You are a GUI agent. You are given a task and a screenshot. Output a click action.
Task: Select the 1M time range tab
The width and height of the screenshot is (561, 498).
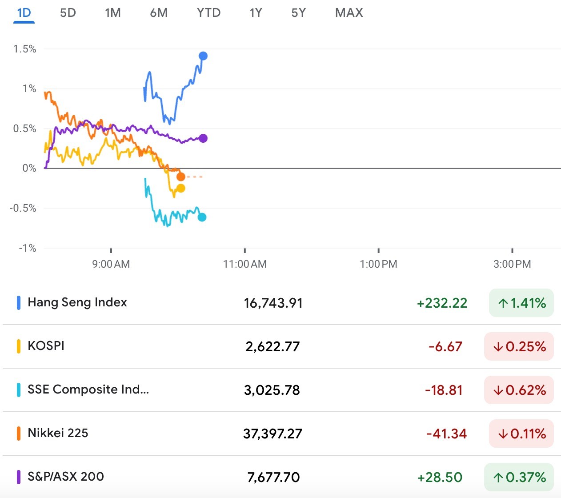pyautogui.click(x=112, y=13)
